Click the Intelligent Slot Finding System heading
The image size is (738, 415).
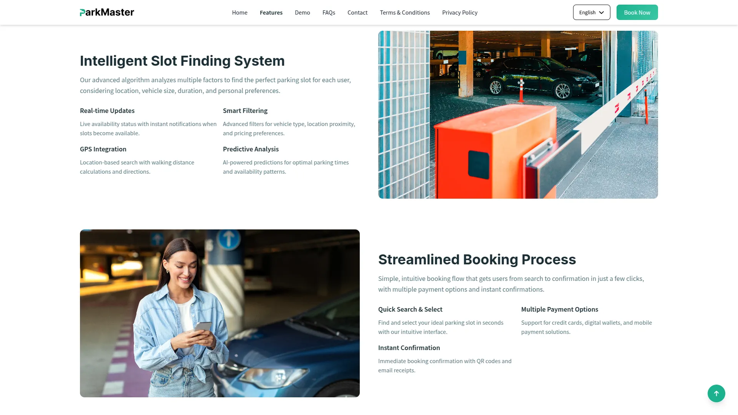click(182, 60)
